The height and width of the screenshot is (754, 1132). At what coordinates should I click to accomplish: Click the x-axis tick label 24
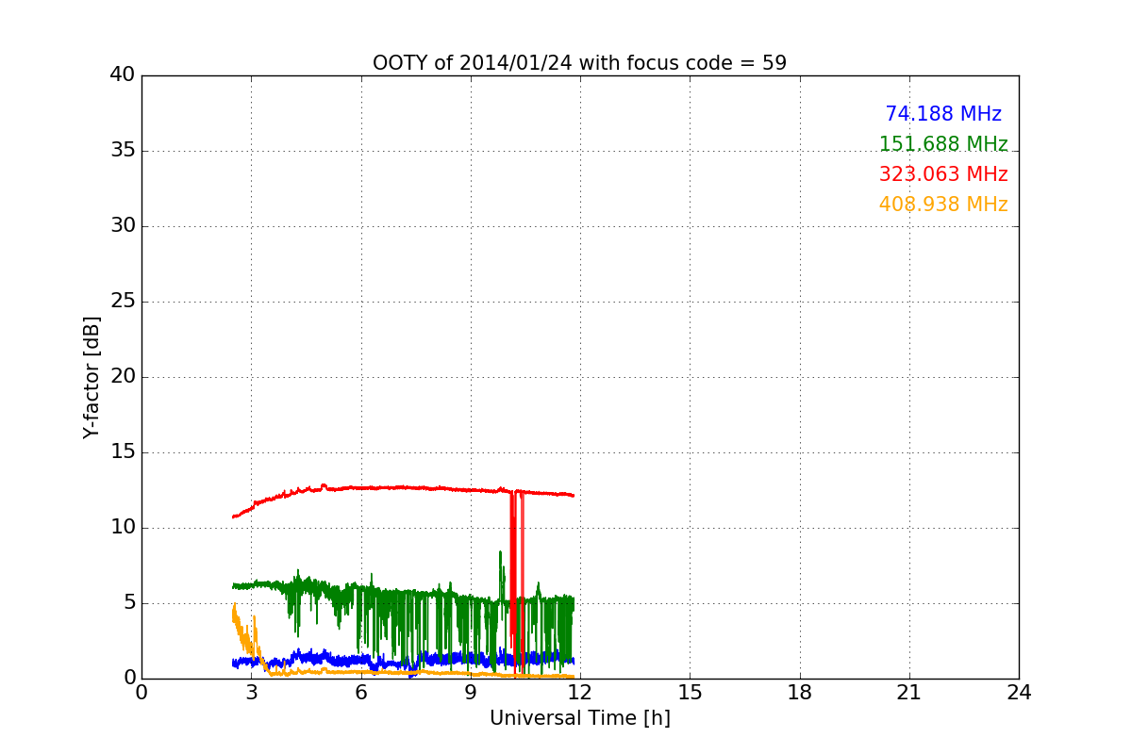[1019, 693]
